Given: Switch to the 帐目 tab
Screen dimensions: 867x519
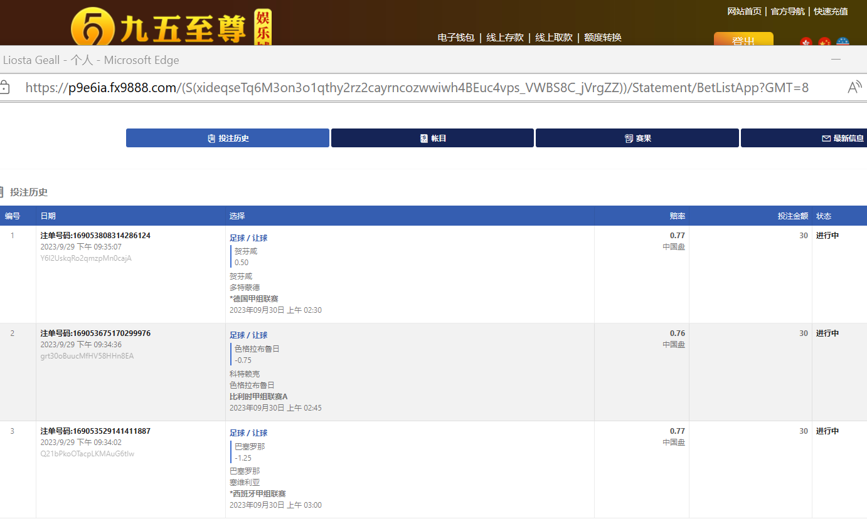Looking at the screenshot, I should [432, 138].
